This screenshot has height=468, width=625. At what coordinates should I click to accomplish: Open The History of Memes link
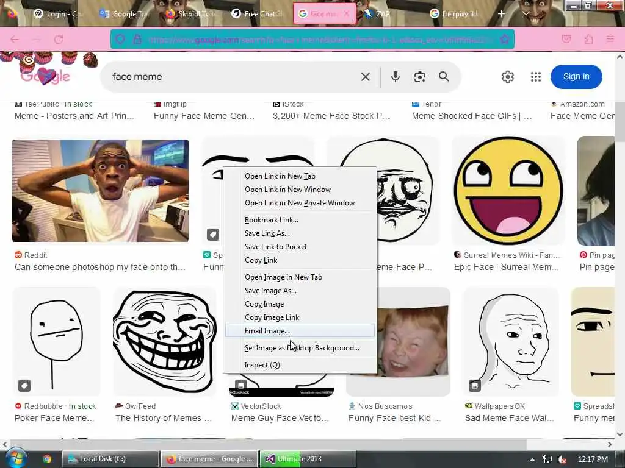tap(164, 418)
